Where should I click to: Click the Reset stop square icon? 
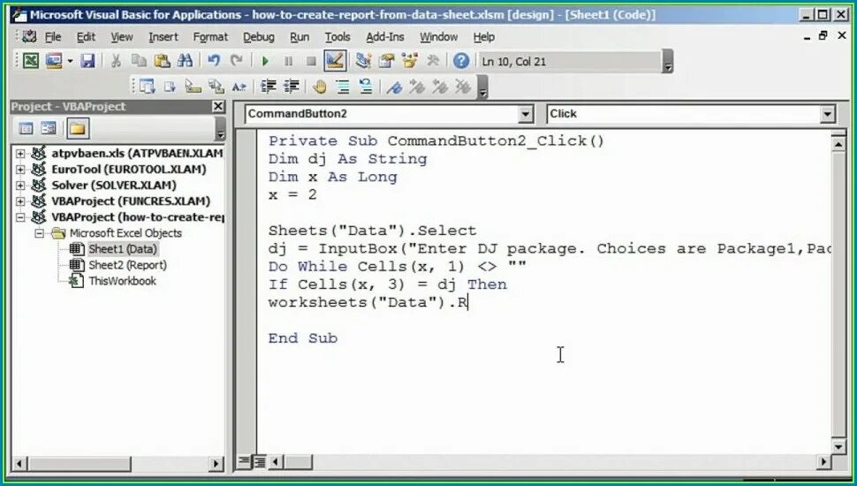pos(311,61)
